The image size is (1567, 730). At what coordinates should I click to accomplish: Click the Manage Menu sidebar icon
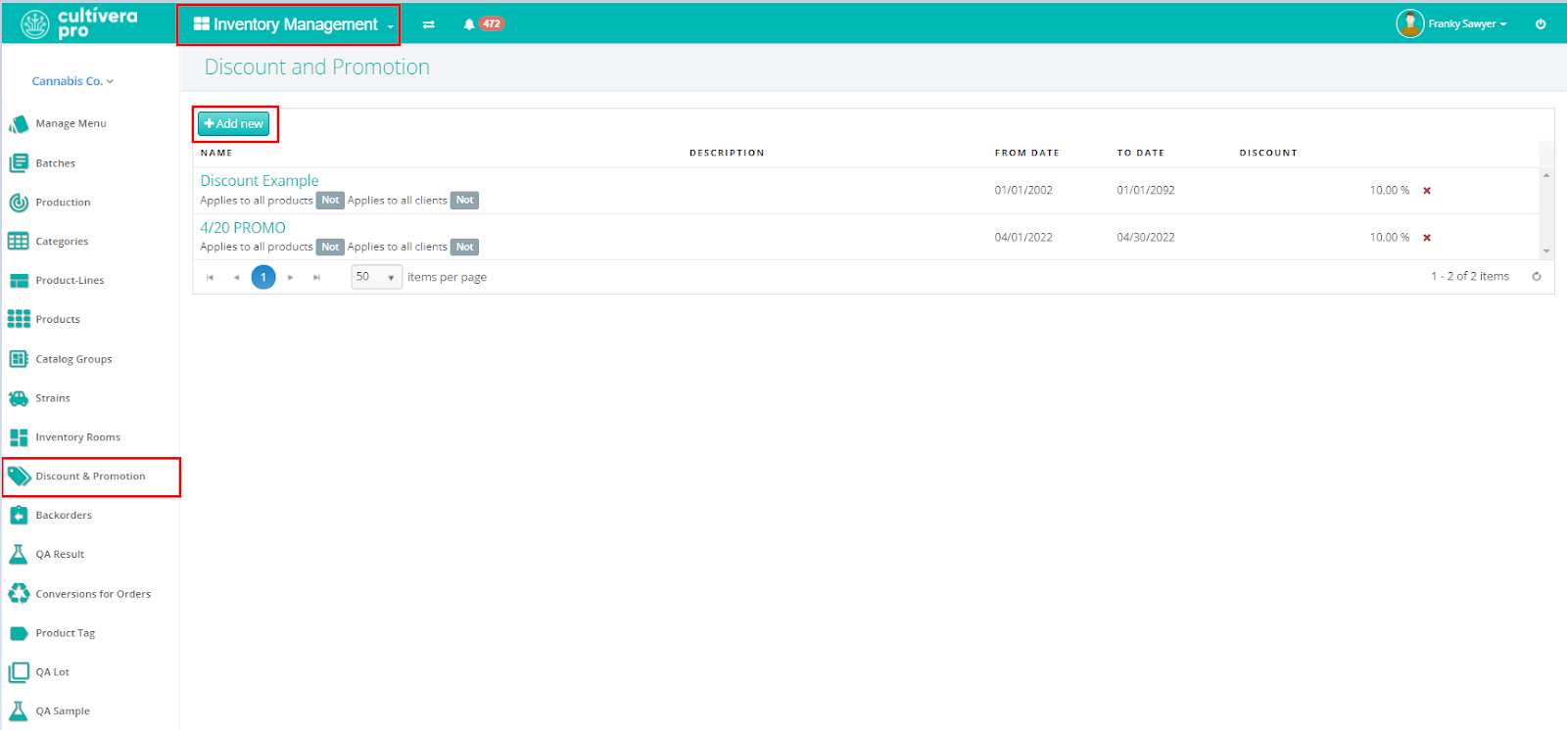pyautogui.click(x=19, y=124)
